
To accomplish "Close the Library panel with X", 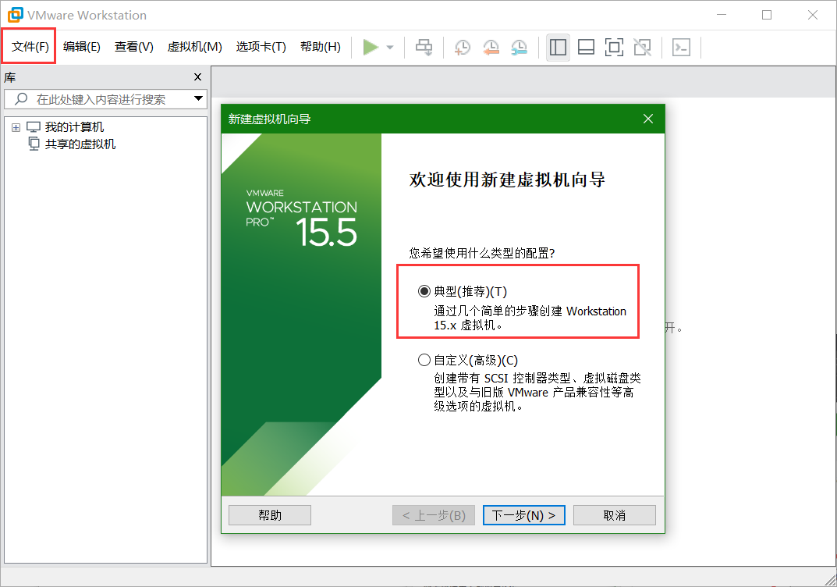I will point(197,77).
